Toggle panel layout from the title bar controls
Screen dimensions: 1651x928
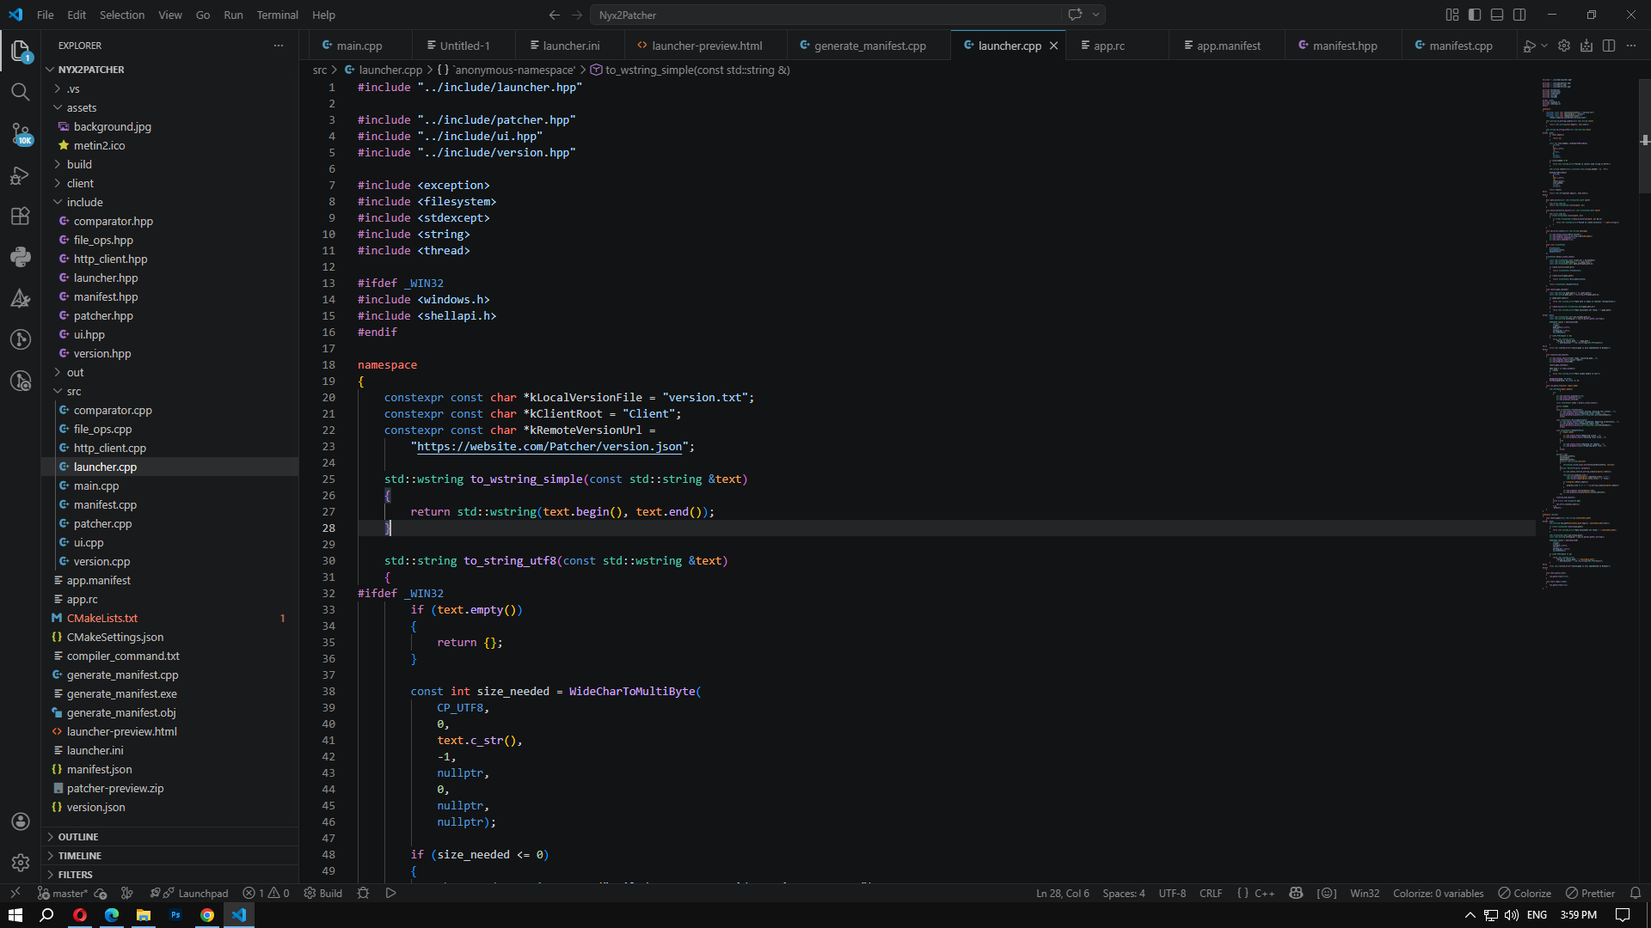1497,15
